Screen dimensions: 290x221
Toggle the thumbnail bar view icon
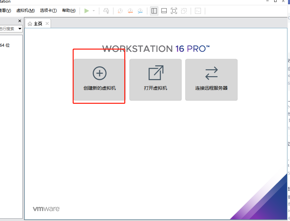tap(164, 11)
